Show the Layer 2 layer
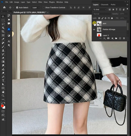The height and width of the screenshot is (136, 131). coord(94,35)
